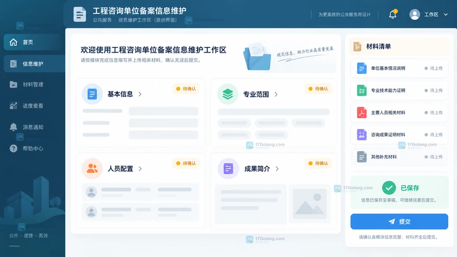The height and width of the screenshot is (257, 457).
Task: Open the 基本信息 card title
Action: (x=120, y=94)
